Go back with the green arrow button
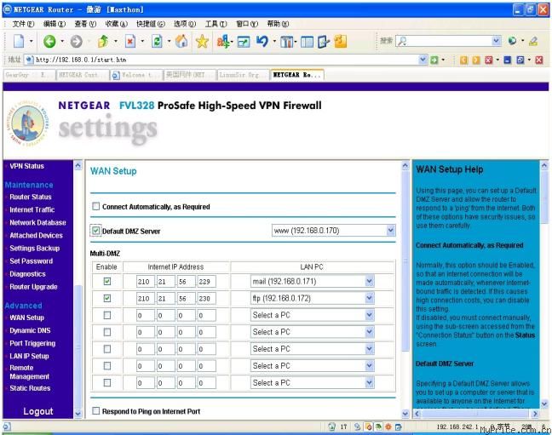The width and height of the screenshot is (552, 435). (x=49, y=42)
